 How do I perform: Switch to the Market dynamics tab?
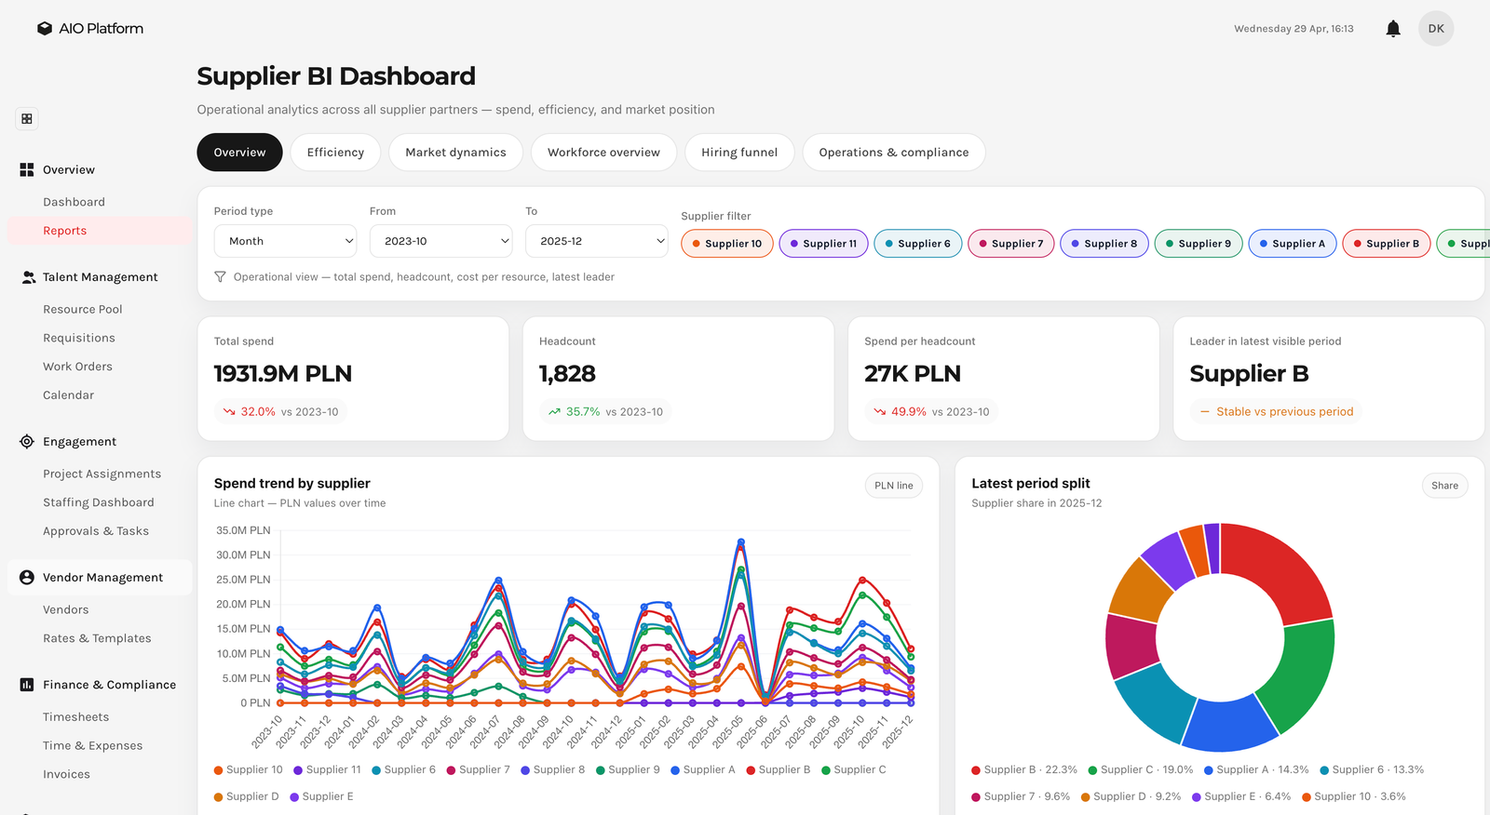(456, 153)
